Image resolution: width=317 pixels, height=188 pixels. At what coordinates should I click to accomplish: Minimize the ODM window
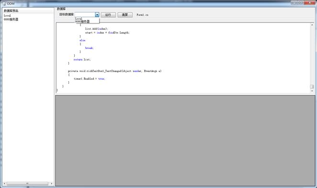click(x=294, y=2)
